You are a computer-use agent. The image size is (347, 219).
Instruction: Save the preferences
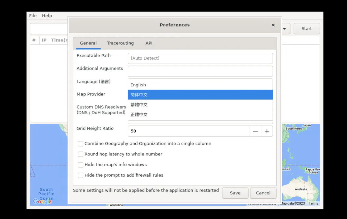click(235, 193)
